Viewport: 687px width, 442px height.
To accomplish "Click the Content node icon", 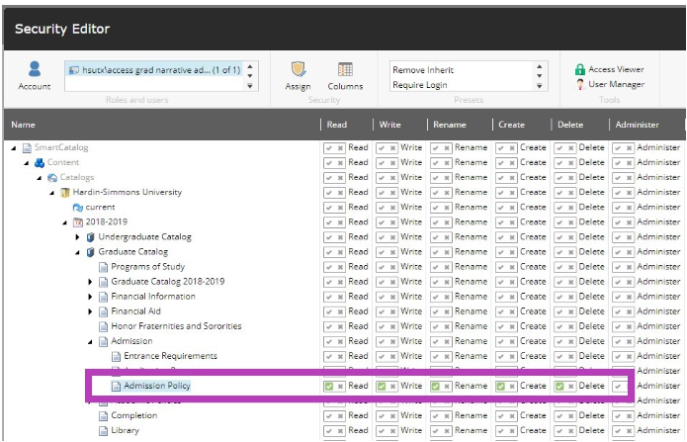I will (40, 163).
